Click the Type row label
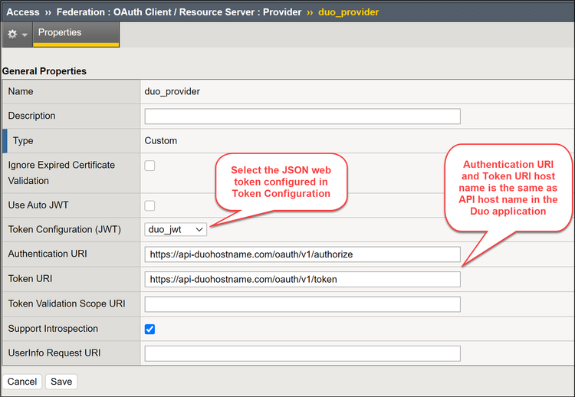This screenshot has width=575, height=397. [x=24, y=141]
